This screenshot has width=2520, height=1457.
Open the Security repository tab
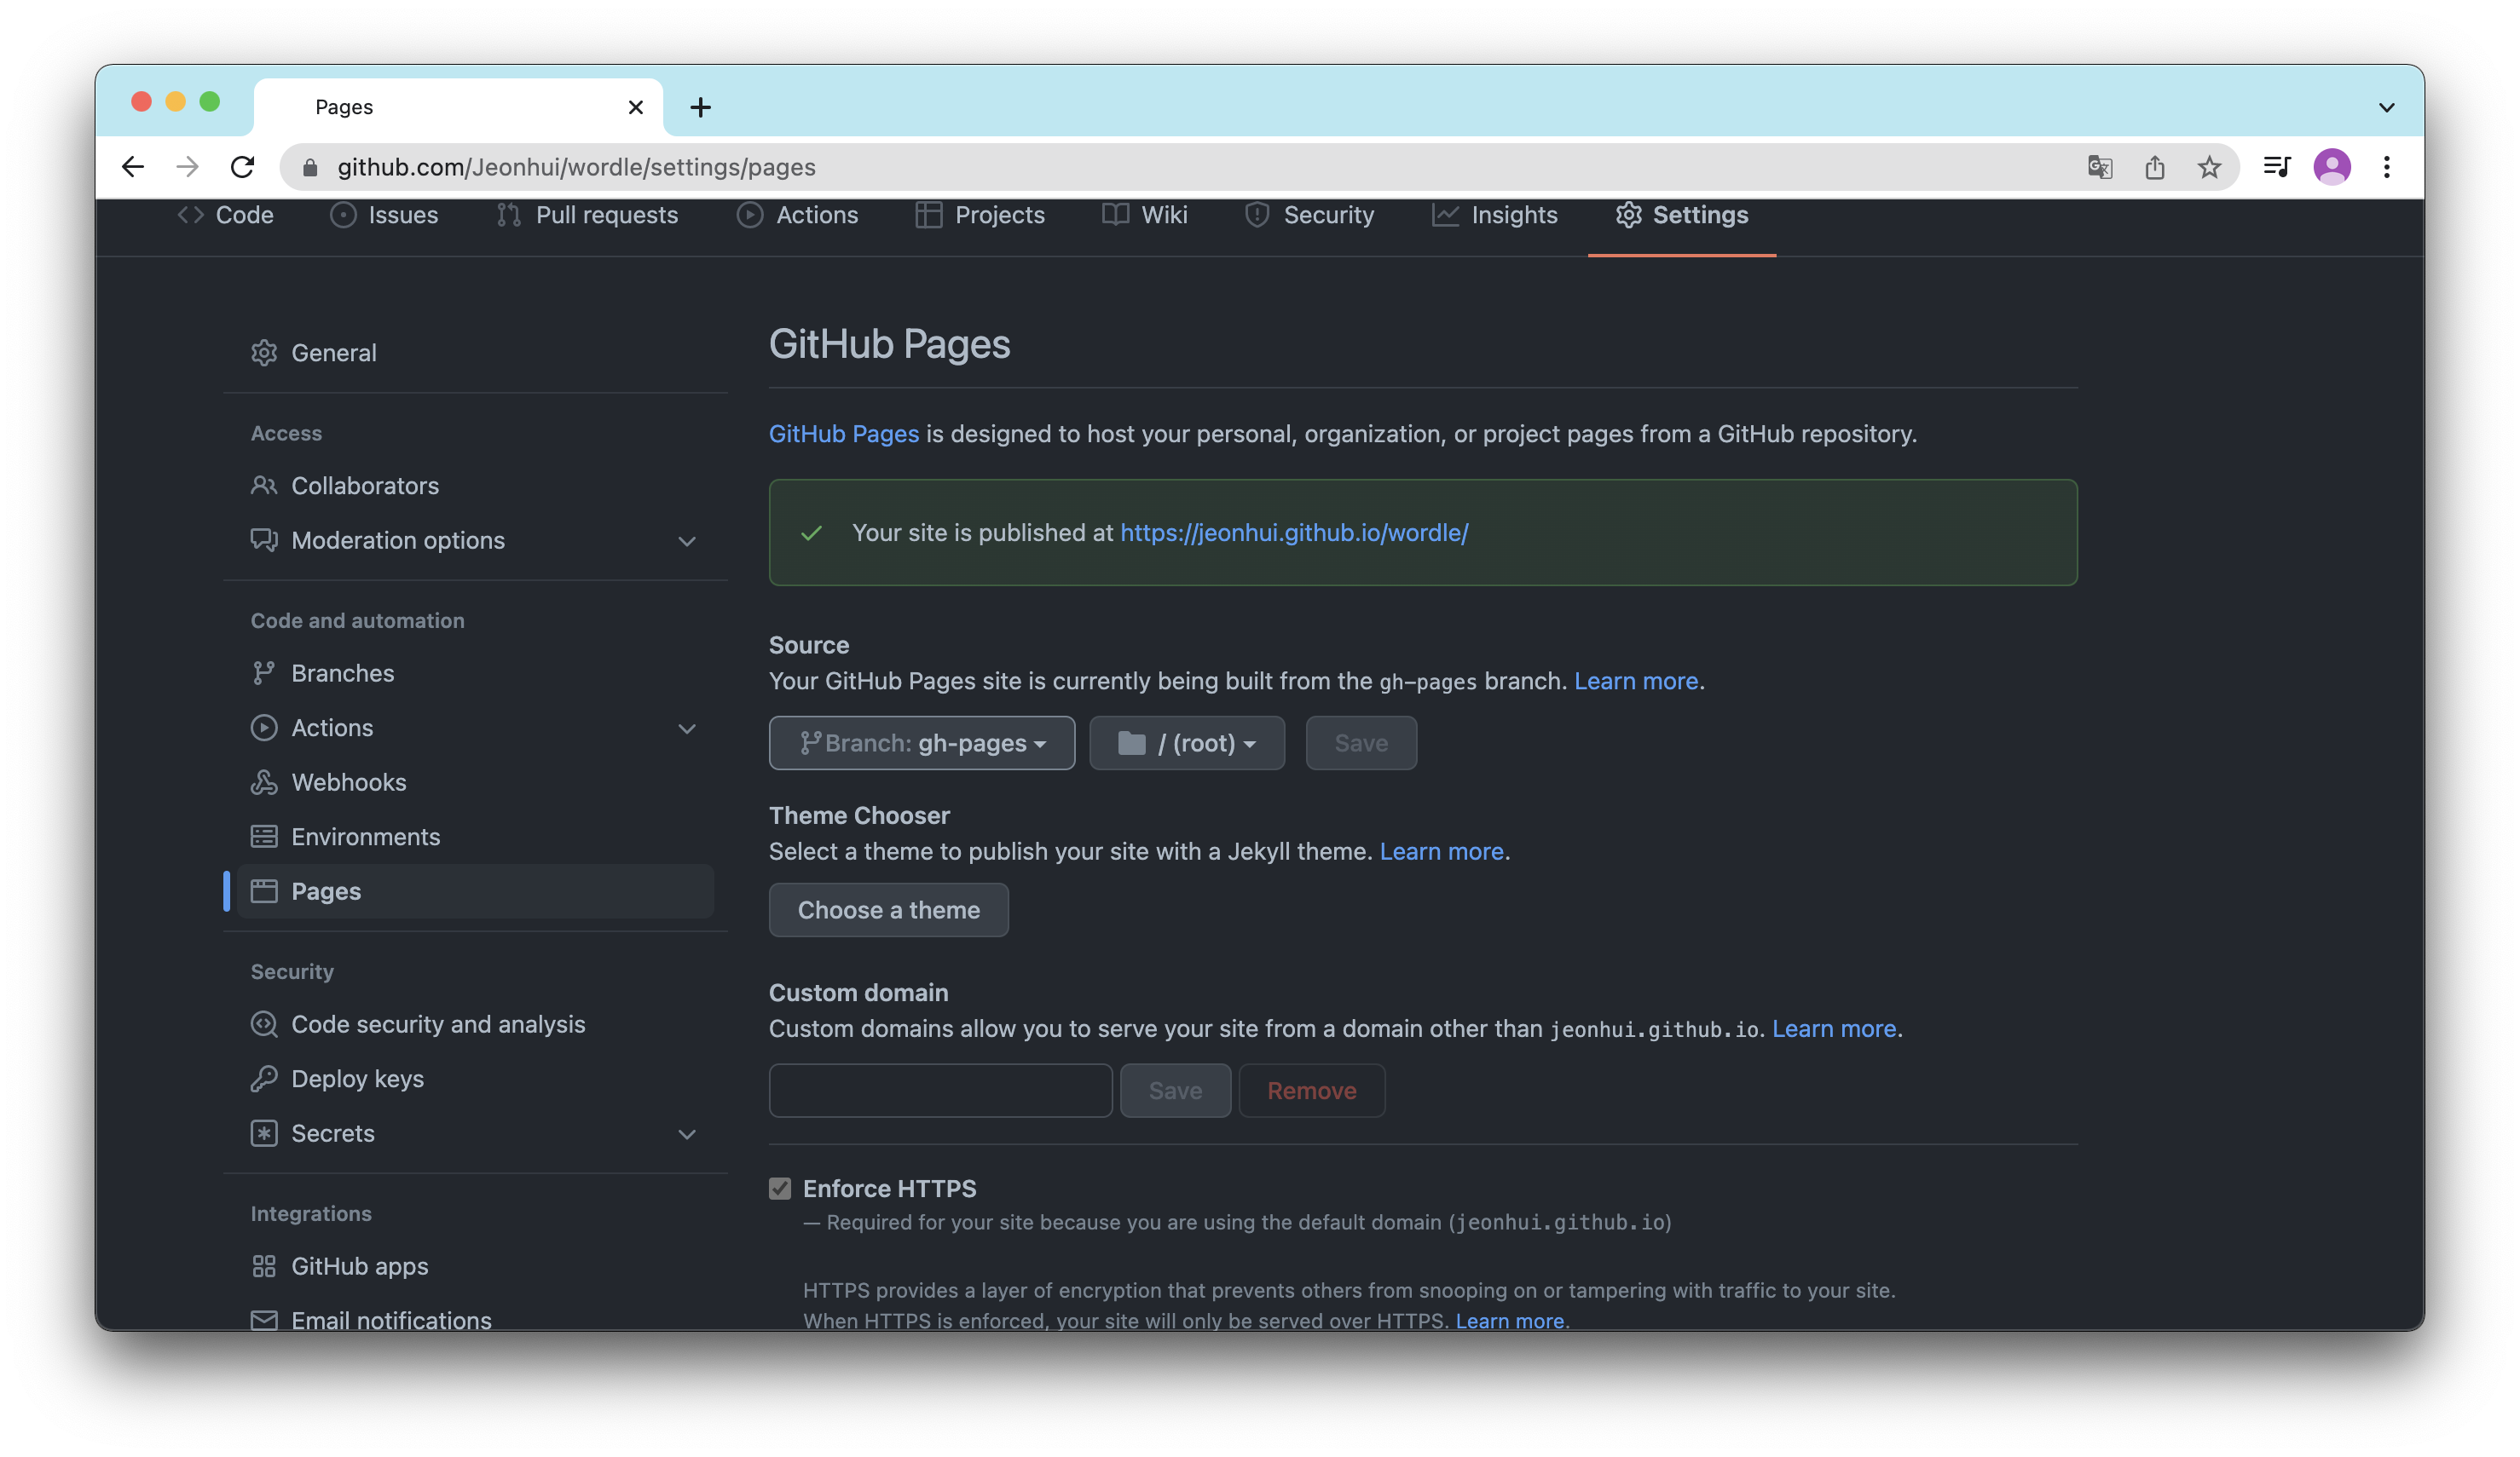click(x=1309, y=215)
